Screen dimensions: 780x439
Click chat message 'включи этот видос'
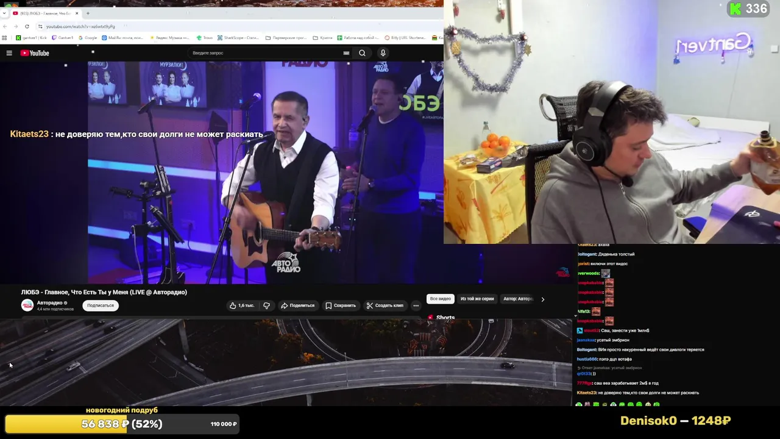pyautogui.click(x=609, y=264)
